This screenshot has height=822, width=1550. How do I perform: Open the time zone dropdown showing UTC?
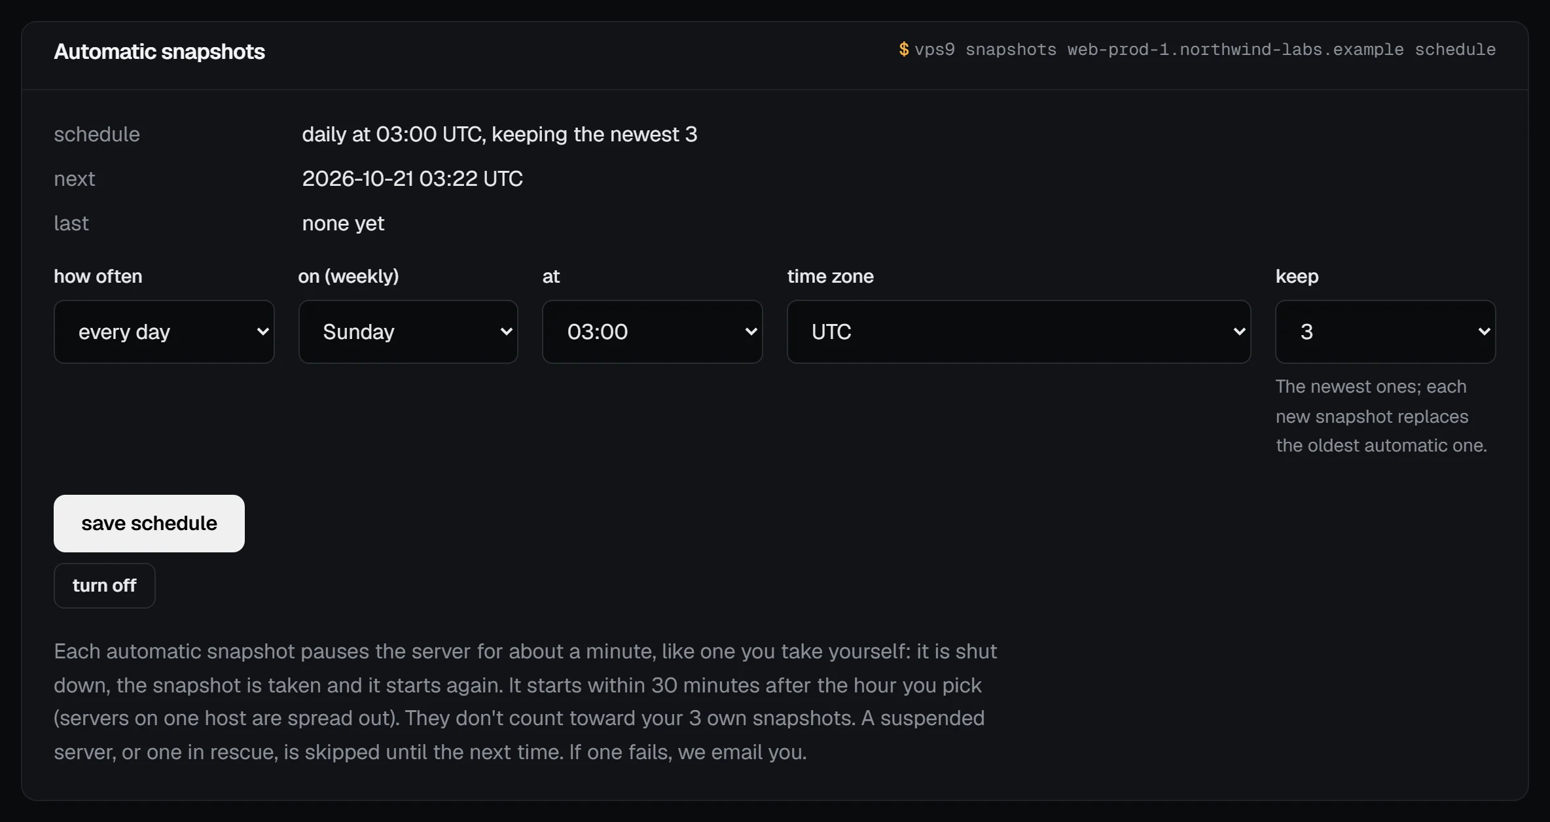point(1018,332)
